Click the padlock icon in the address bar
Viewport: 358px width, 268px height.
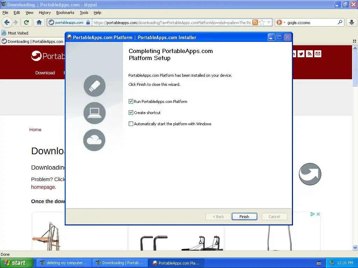[88, 22]
